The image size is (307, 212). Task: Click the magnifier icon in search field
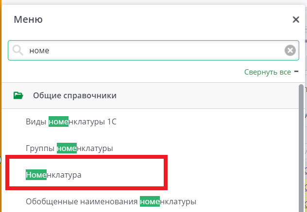18,50
